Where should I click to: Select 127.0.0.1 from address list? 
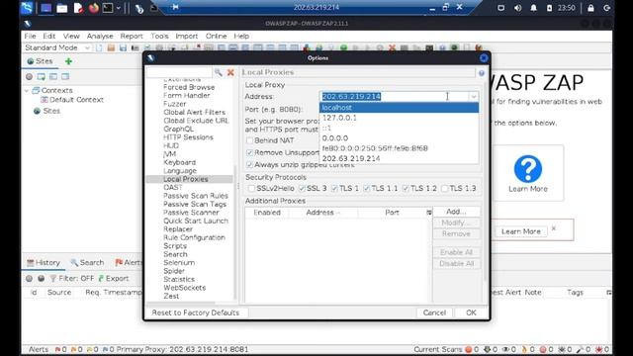(399, 118)
